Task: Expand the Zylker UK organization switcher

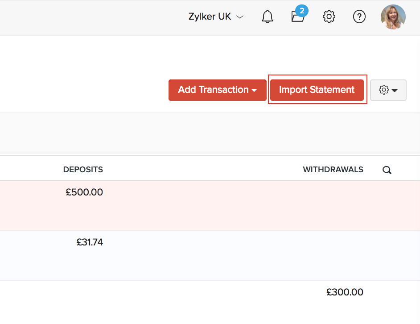Action: tap(216, 17)
